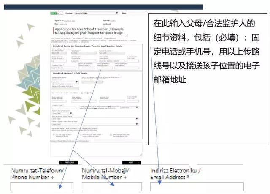Click the parent Name field
This screenshot has width=270, height=194.
84,53
